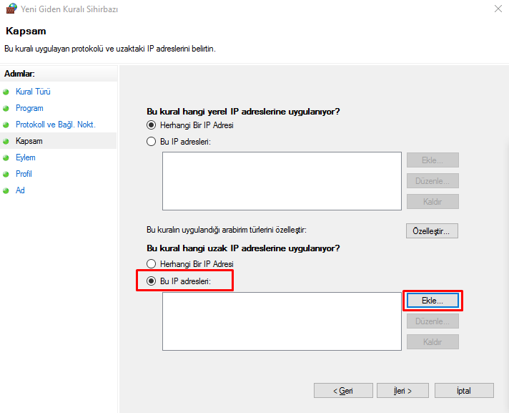Cancel the wizard with İptal

click(x=463, y=391)
